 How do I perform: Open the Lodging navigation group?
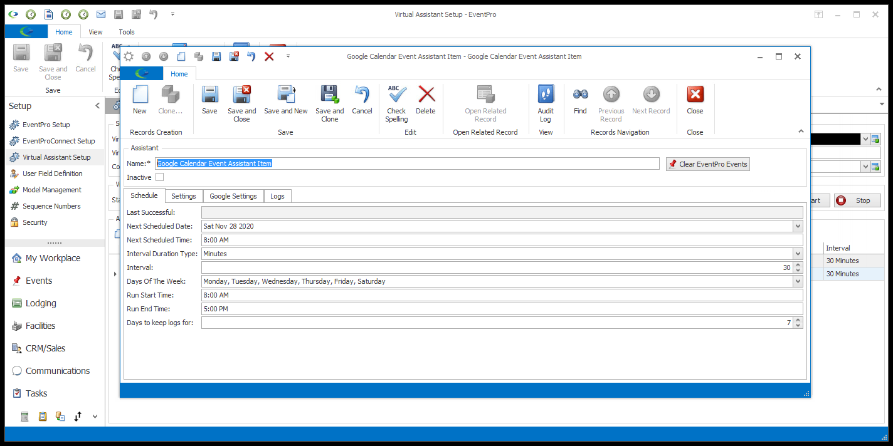tap(41, 303)
